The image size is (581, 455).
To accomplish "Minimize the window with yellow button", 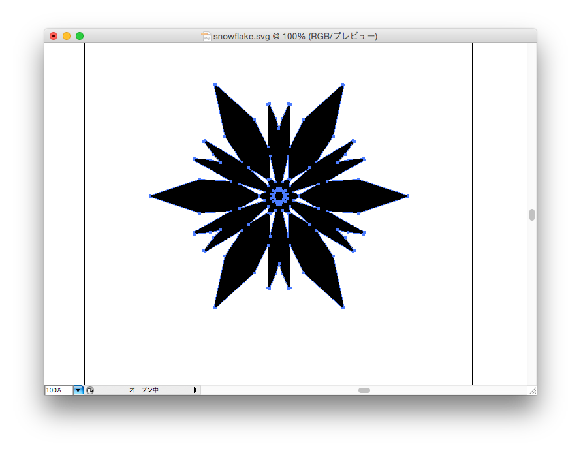I will click(x=67, y=36).
